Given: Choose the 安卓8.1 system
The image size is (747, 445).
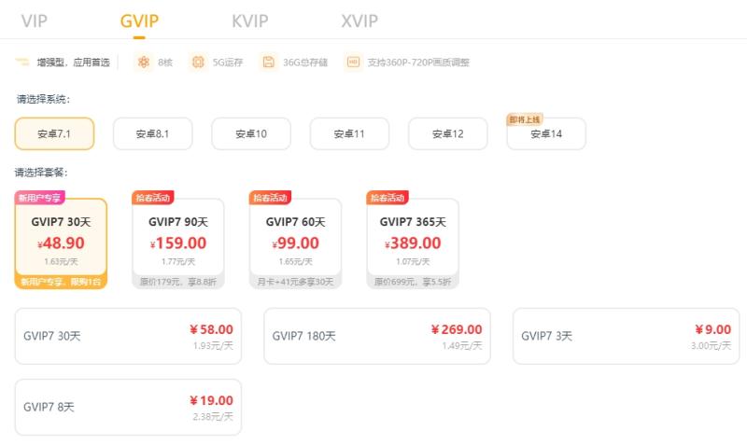Looking at the screenshot, I should (153, 133).
